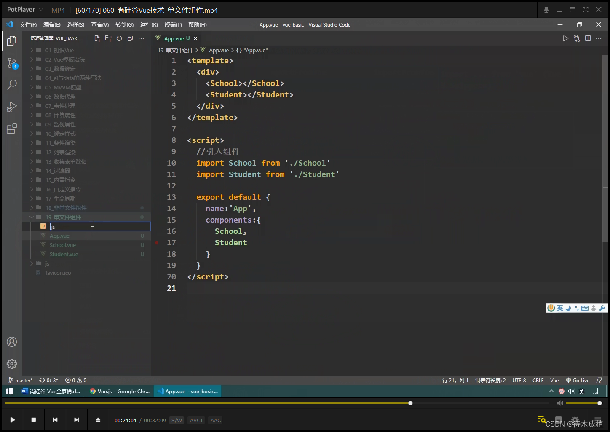
Task: Open the 终端(T) menu
Action: pyautogui.click(x=173, y=25)
